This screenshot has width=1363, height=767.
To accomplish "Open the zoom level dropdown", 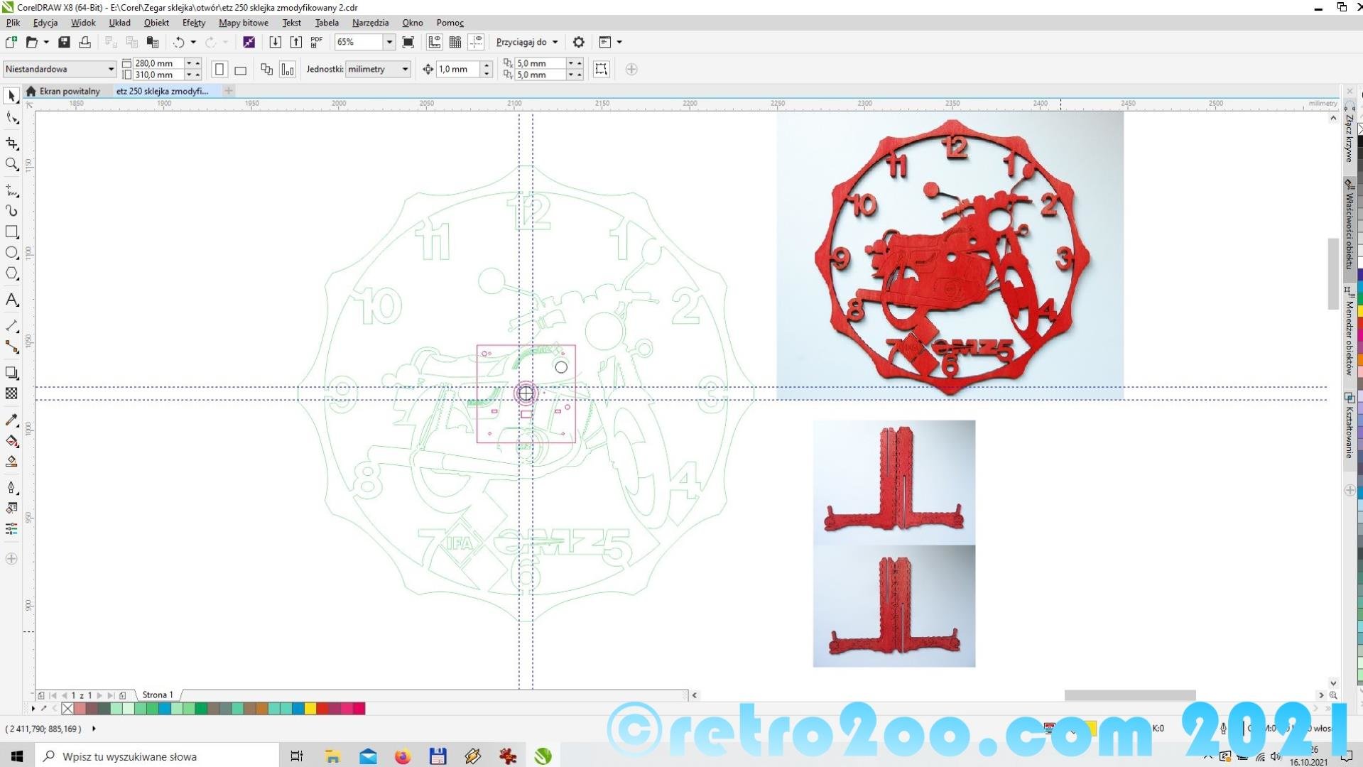I will pyautogui.click(x=389, y=42).
